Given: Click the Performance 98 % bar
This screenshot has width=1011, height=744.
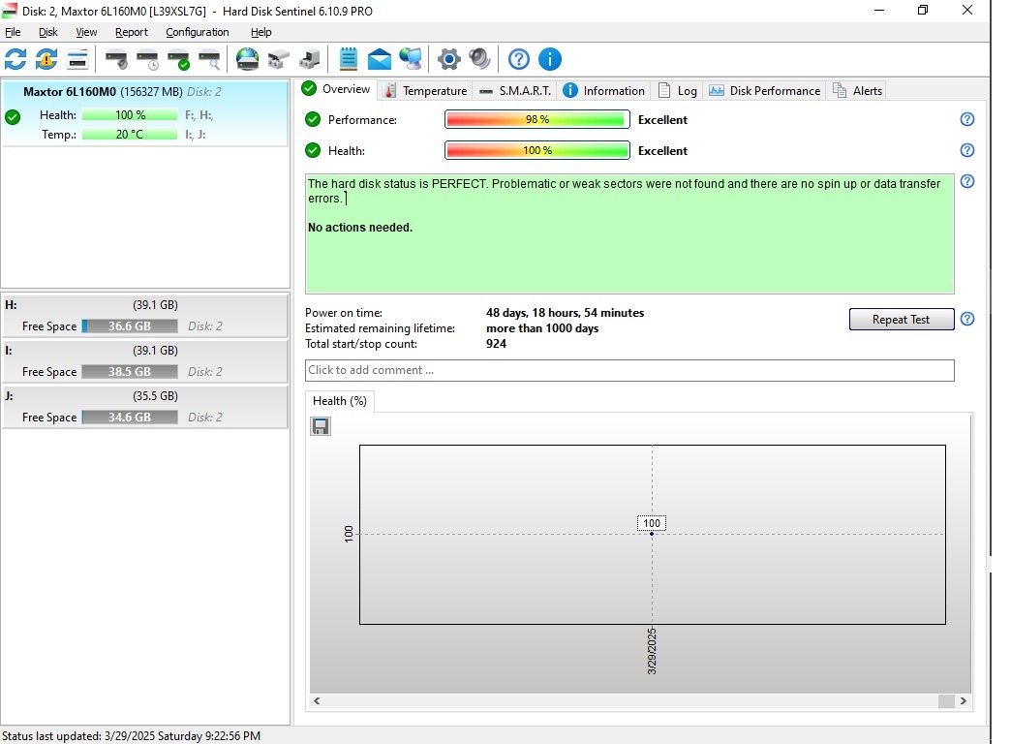Looking at the screenshot, I should [537, 119].
